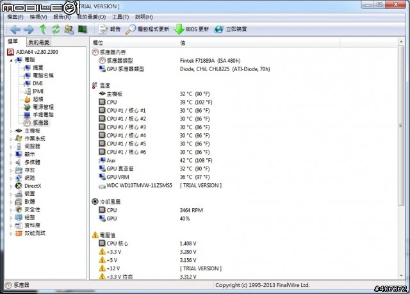410x294 pixels.
Task: Expand the 顯示 tree node
Action: tap(11, 154)
